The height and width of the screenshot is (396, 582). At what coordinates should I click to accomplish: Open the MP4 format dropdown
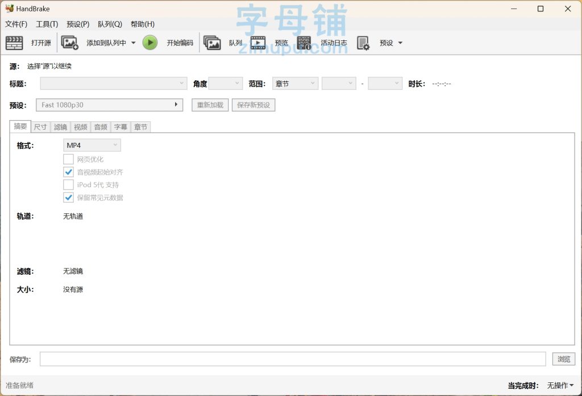92,145
